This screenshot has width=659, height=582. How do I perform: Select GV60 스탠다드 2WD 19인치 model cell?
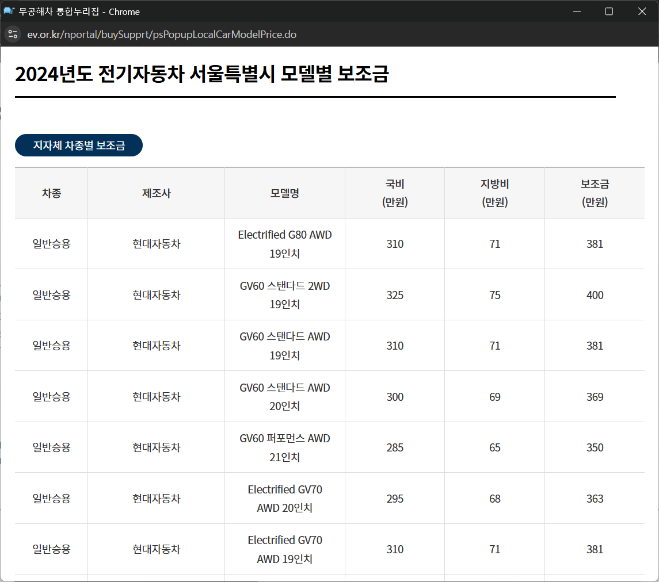(x=284, y=295)
